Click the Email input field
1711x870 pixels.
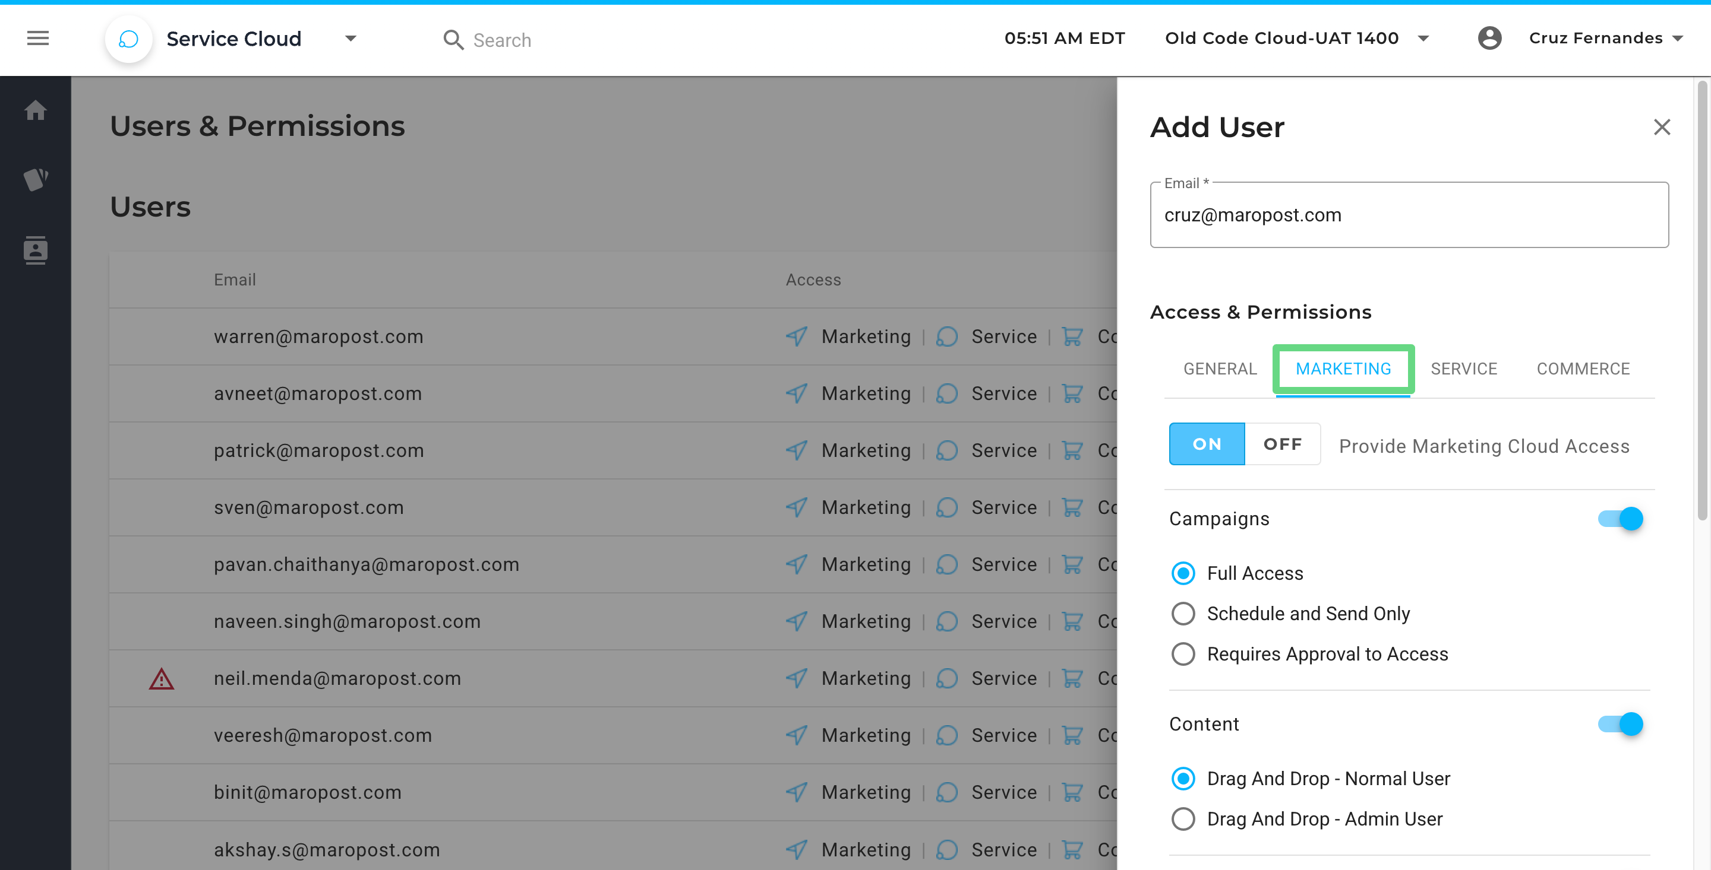coord(1408,215)
